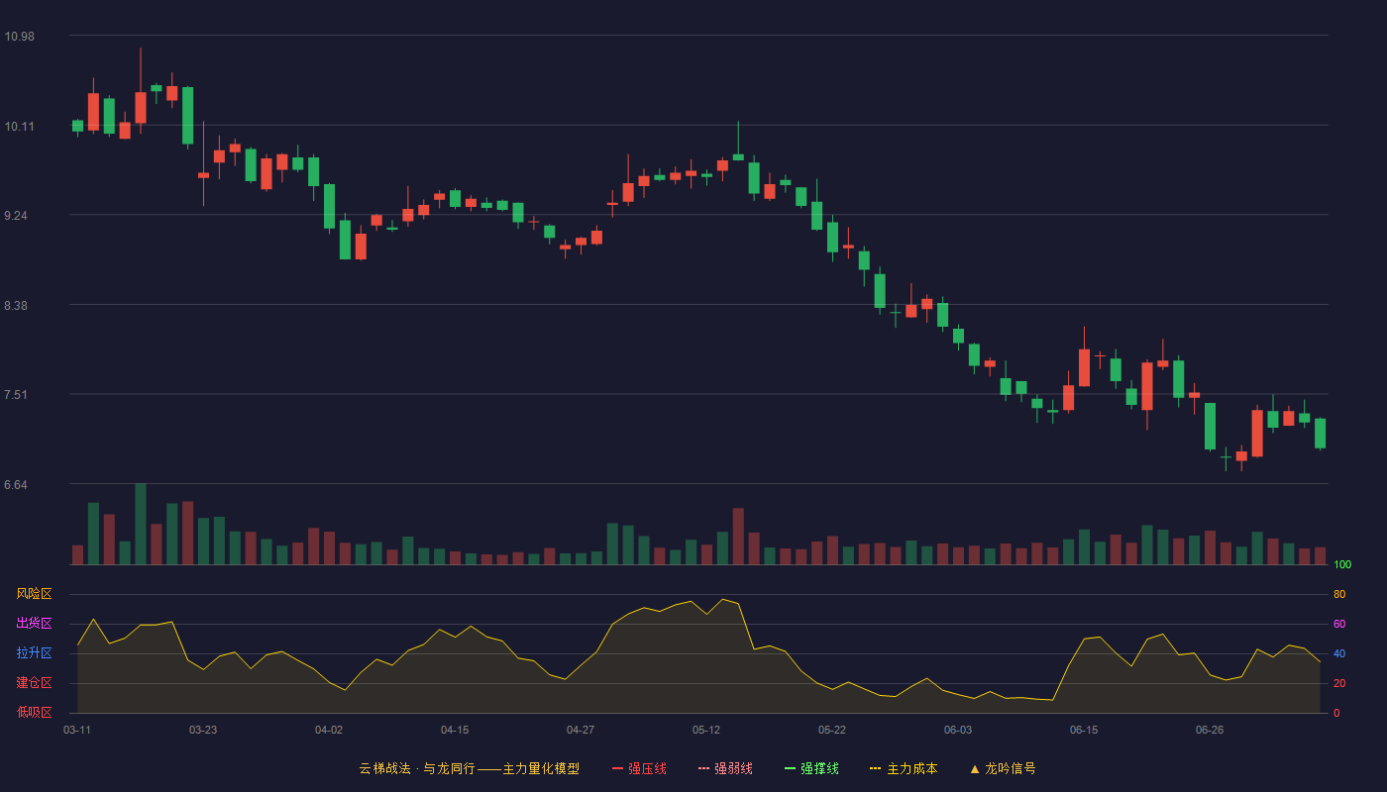This screenshot has width=1387, height=792.
Task: Click the tallest green volume bar
Action: [141, 524]
